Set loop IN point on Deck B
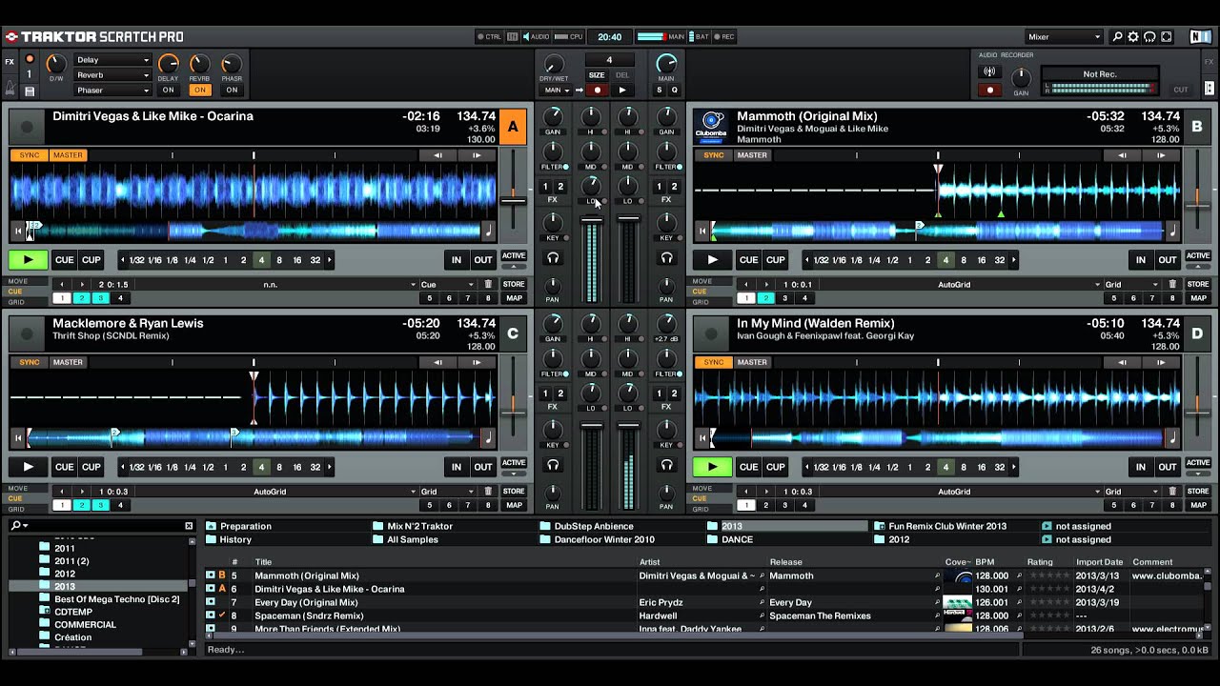Image resolution: width=1220 pixels, height=686 pixels. tap(1141, 260)
